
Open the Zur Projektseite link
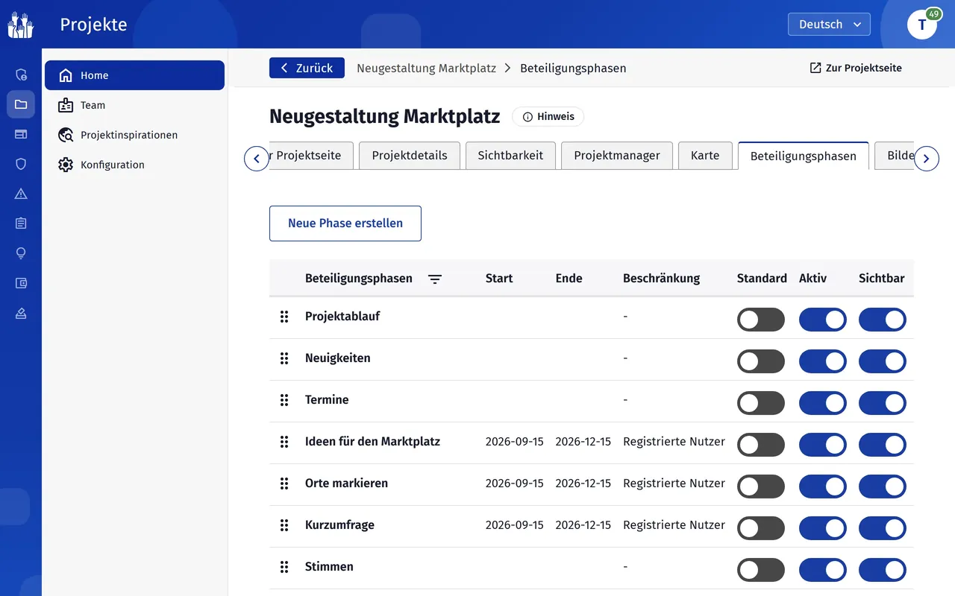tap(856, 68)
